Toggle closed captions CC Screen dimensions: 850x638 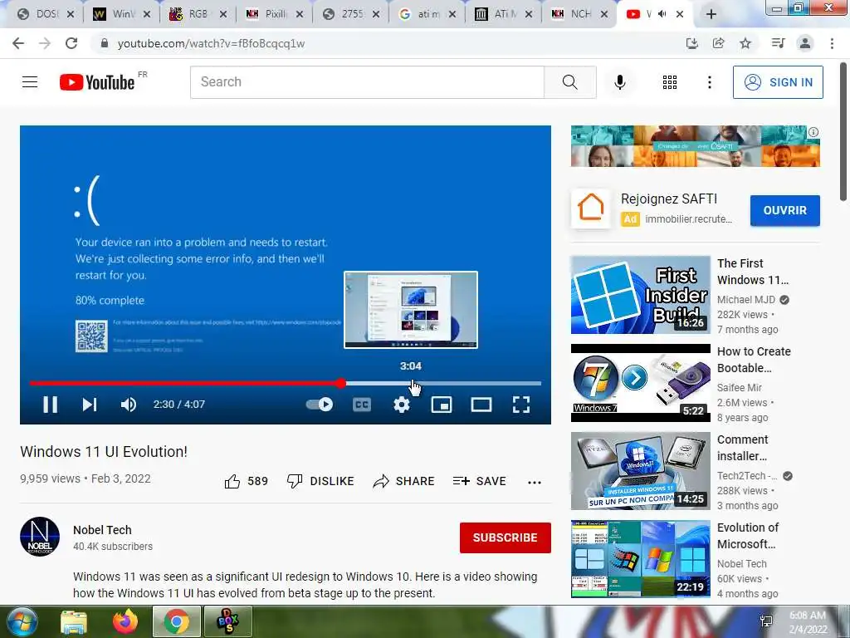coord(362,405)
